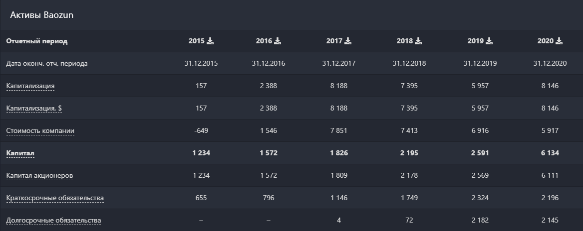Download the 2018 report icon
The height and width of the screenshot is (231, 583).
[x=418, y=41]
